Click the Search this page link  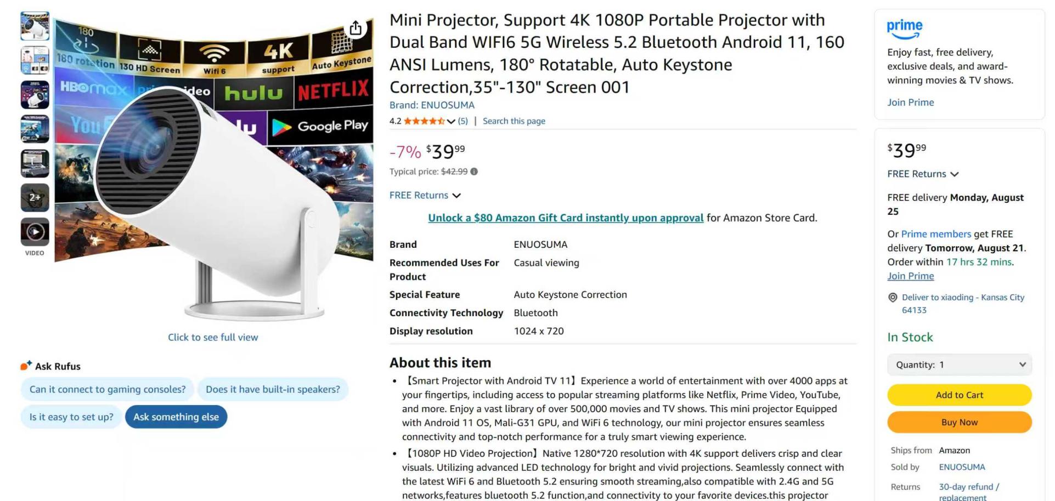pyautogui.click(x=514, y=121)
